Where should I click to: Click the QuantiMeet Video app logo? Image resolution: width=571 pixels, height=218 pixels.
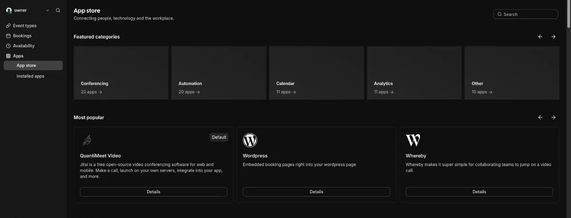click(x=87, y=140)
